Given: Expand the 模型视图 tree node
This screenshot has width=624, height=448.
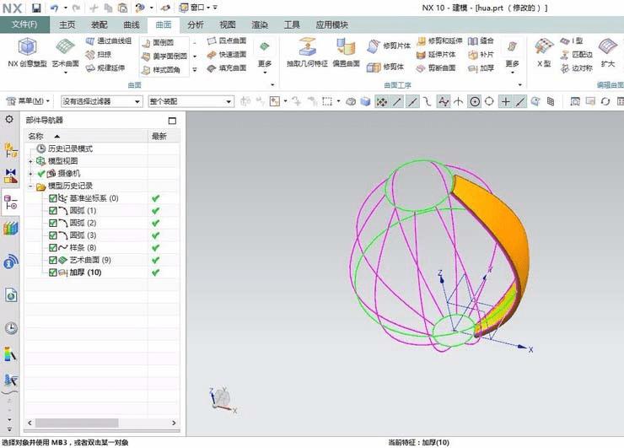Looking at the screenshot, I should coord(30,161).
